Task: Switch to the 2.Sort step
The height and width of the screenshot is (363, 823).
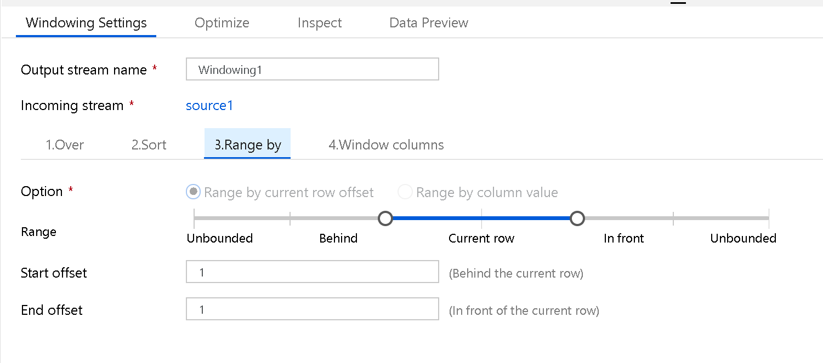Action: pos(148,145)
